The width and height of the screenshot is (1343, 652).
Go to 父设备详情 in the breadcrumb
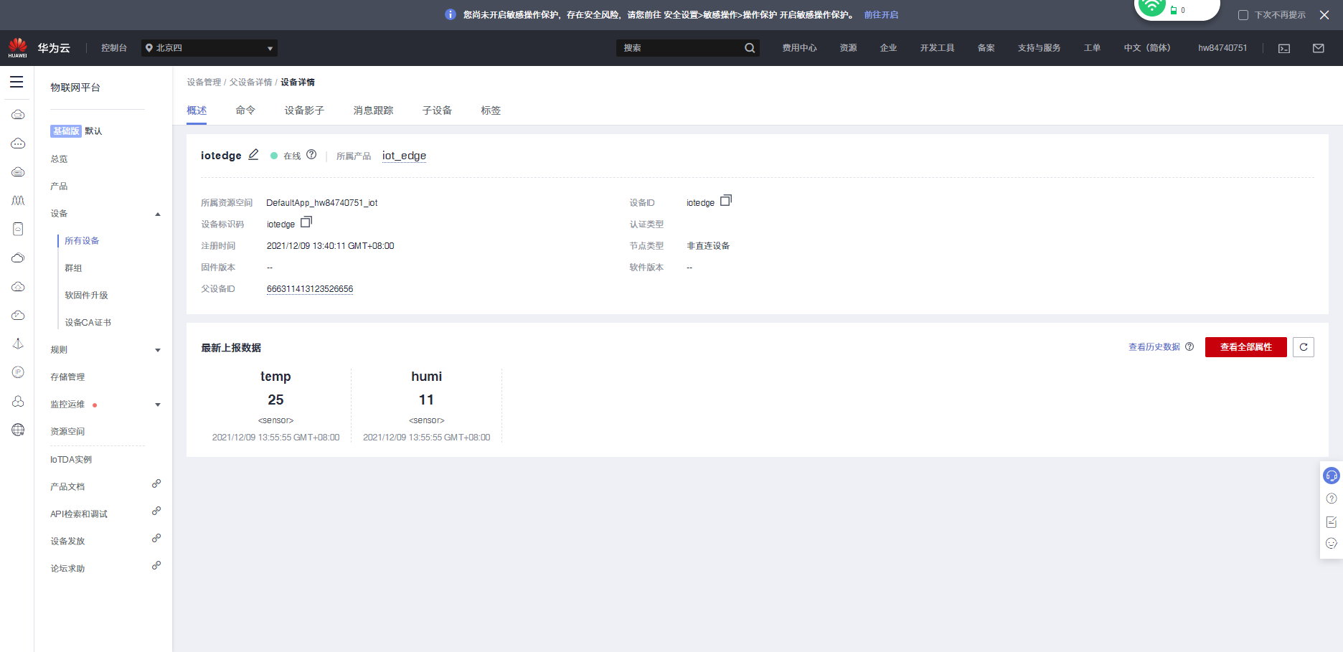[x=250, y=82]
